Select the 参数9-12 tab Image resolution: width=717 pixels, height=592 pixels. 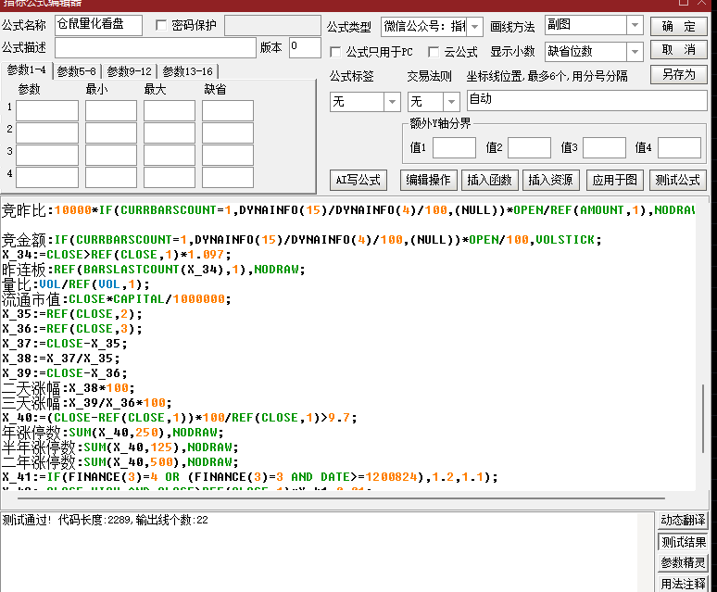pyautogui.click(x=129, y=71)
